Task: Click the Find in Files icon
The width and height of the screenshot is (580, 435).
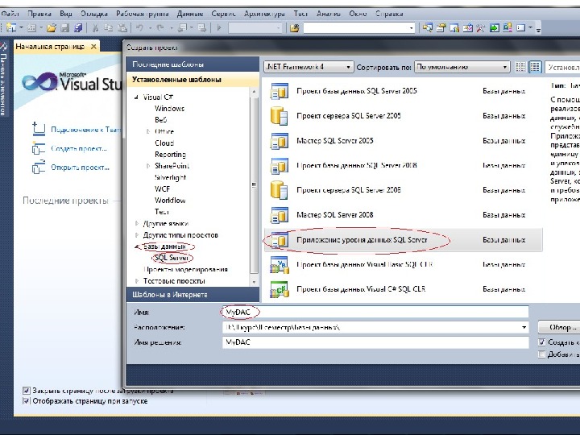Action: (x=295, y=27)
